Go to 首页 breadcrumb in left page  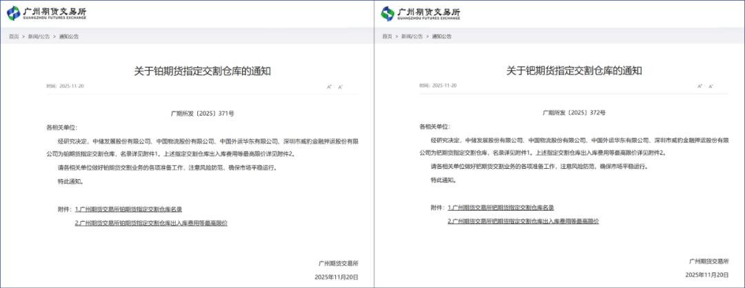click(x=14, y=37)
